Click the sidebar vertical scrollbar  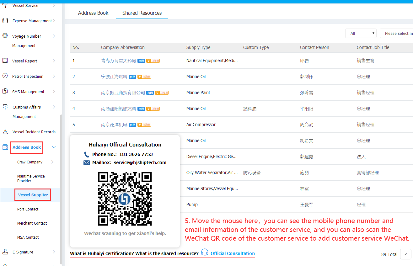coord(61,189)
